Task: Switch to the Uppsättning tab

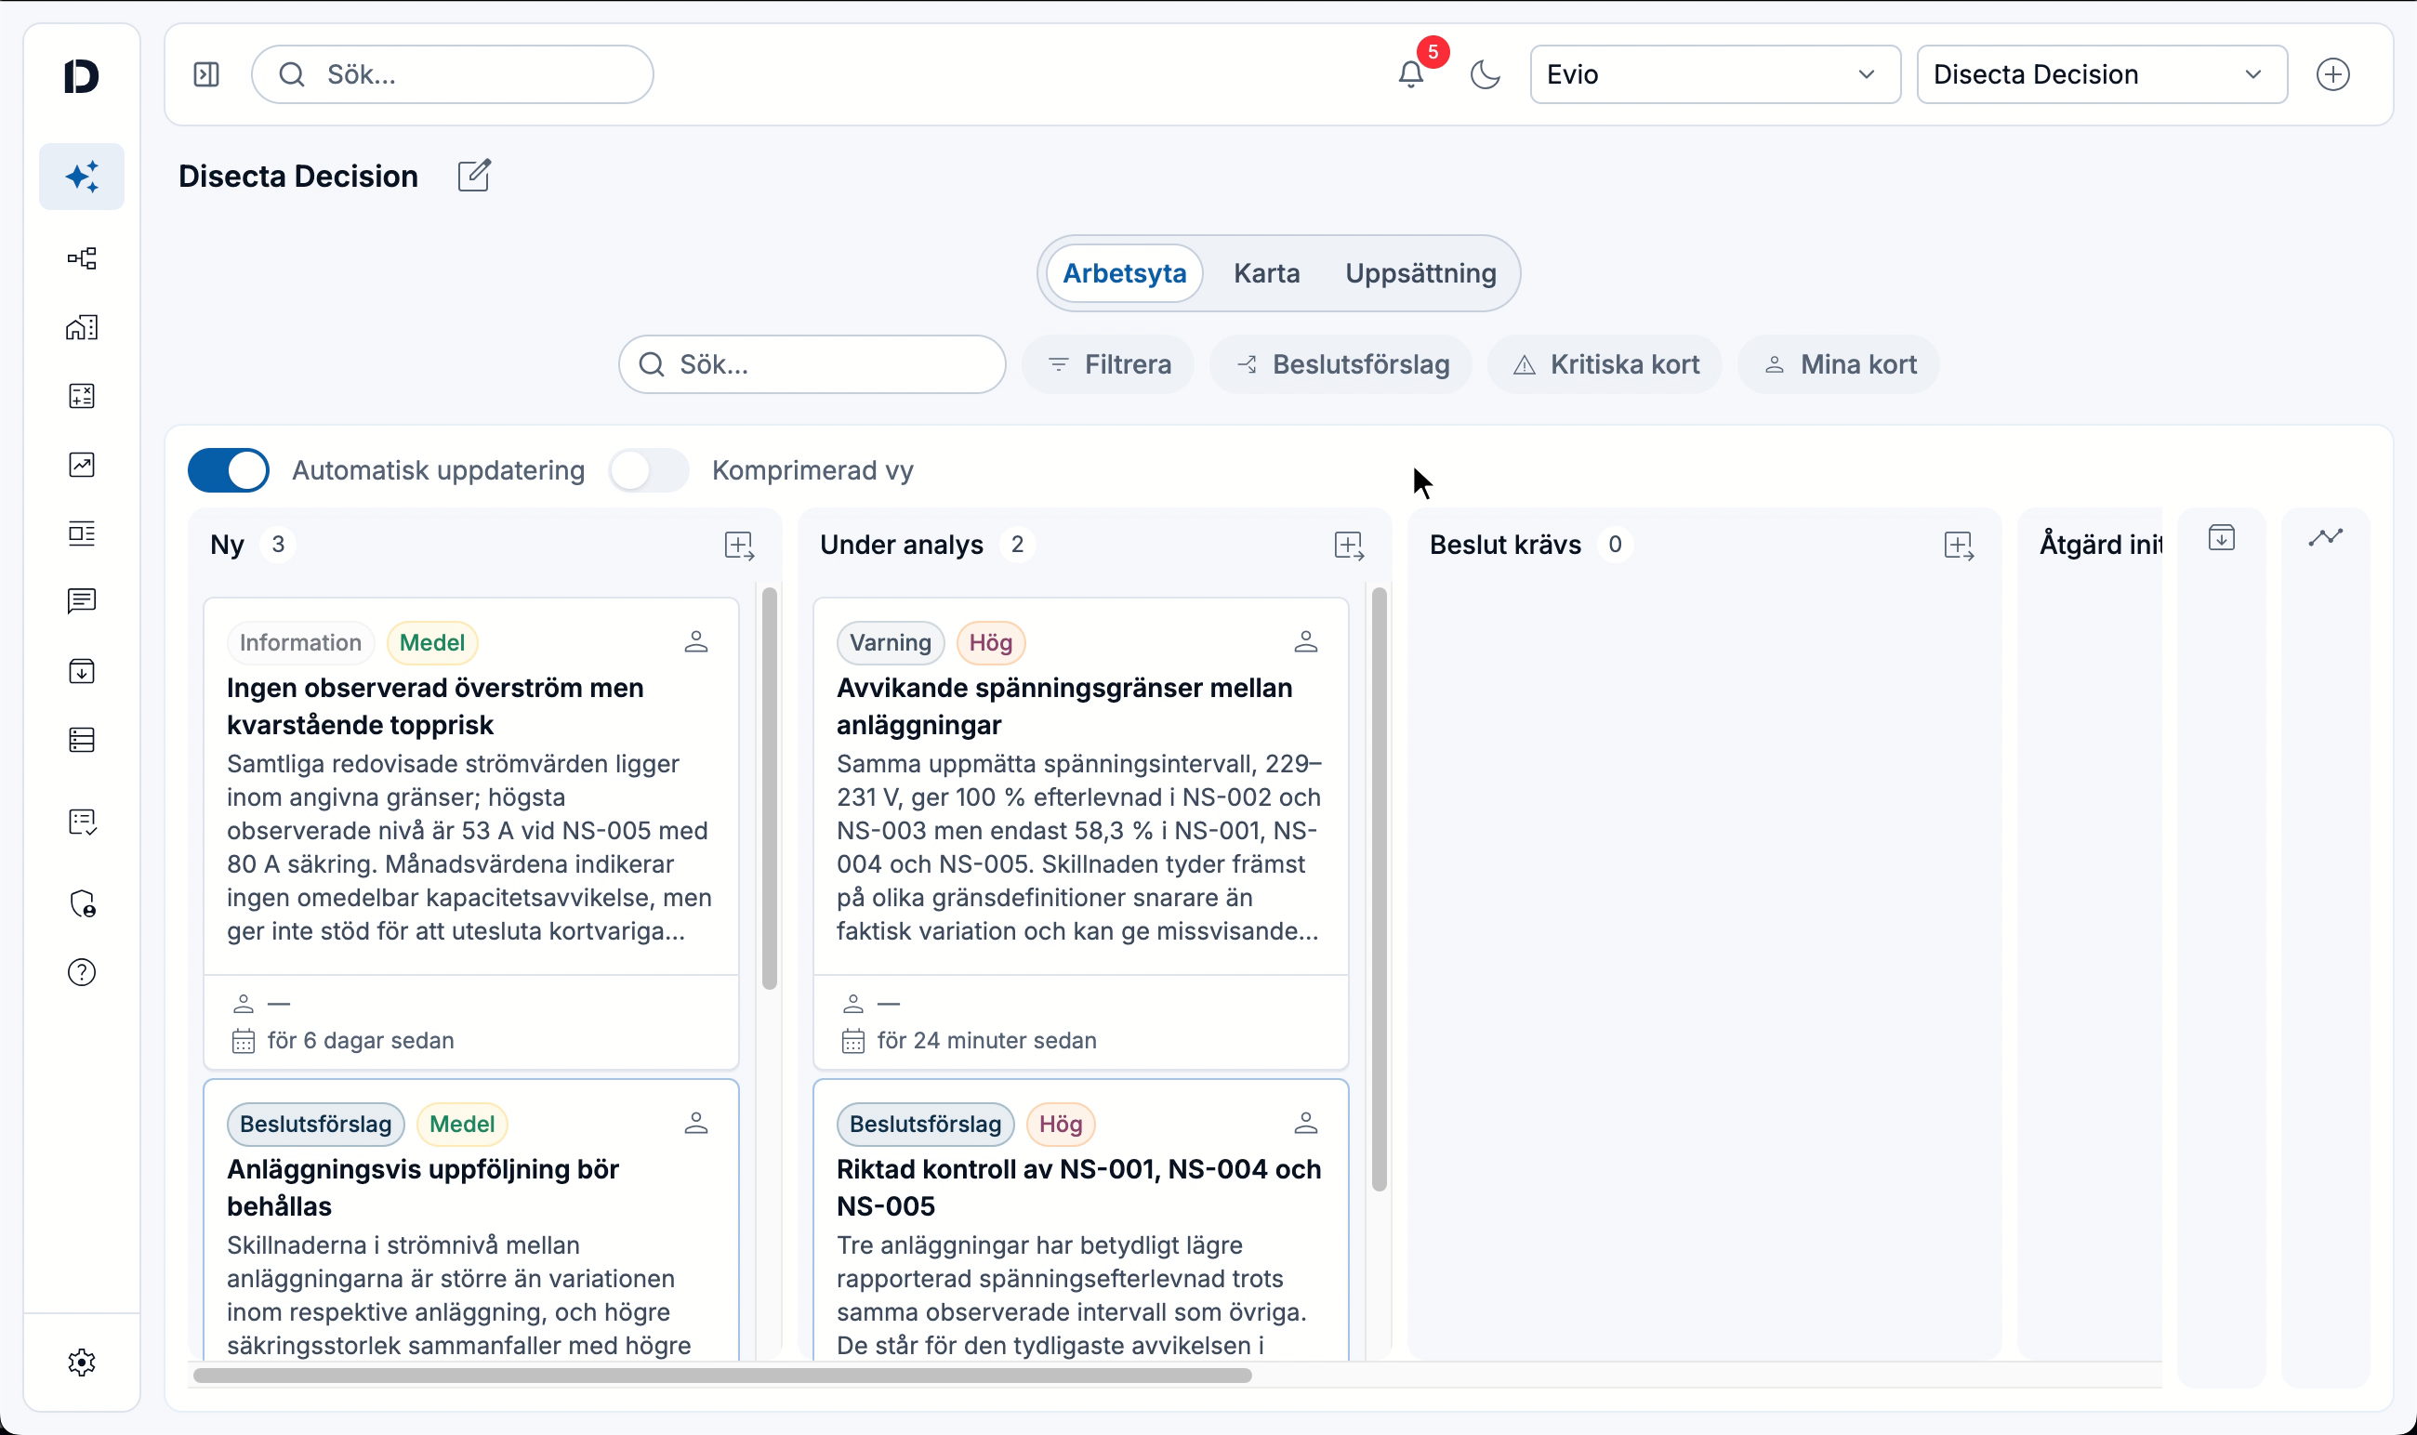Action: (1420, 273)
